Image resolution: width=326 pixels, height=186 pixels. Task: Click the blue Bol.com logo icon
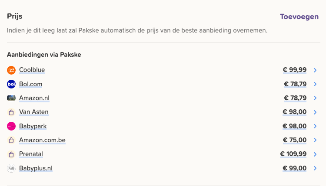click(x=11, y=84)
